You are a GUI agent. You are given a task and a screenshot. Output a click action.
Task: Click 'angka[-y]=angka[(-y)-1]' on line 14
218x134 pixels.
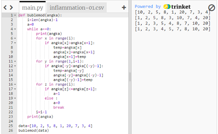78,75
